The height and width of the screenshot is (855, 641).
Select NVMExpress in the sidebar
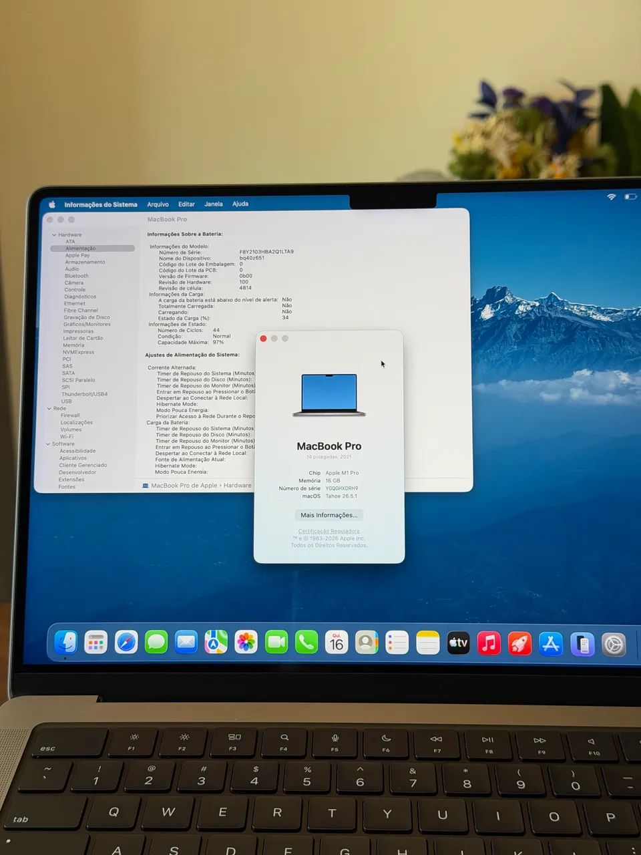tap(78, 352)
